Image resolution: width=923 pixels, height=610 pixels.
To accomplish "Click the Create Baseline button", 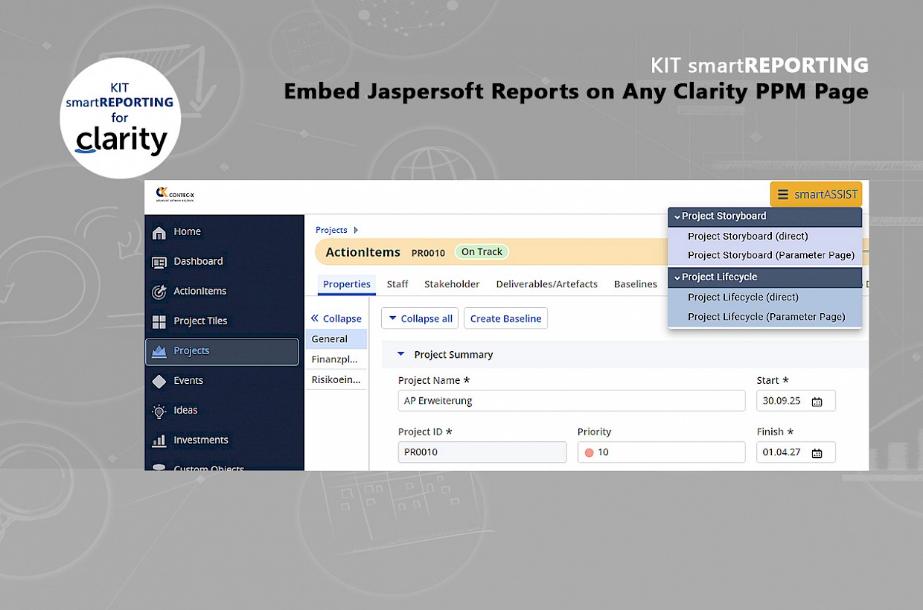I will pos(505,318).
